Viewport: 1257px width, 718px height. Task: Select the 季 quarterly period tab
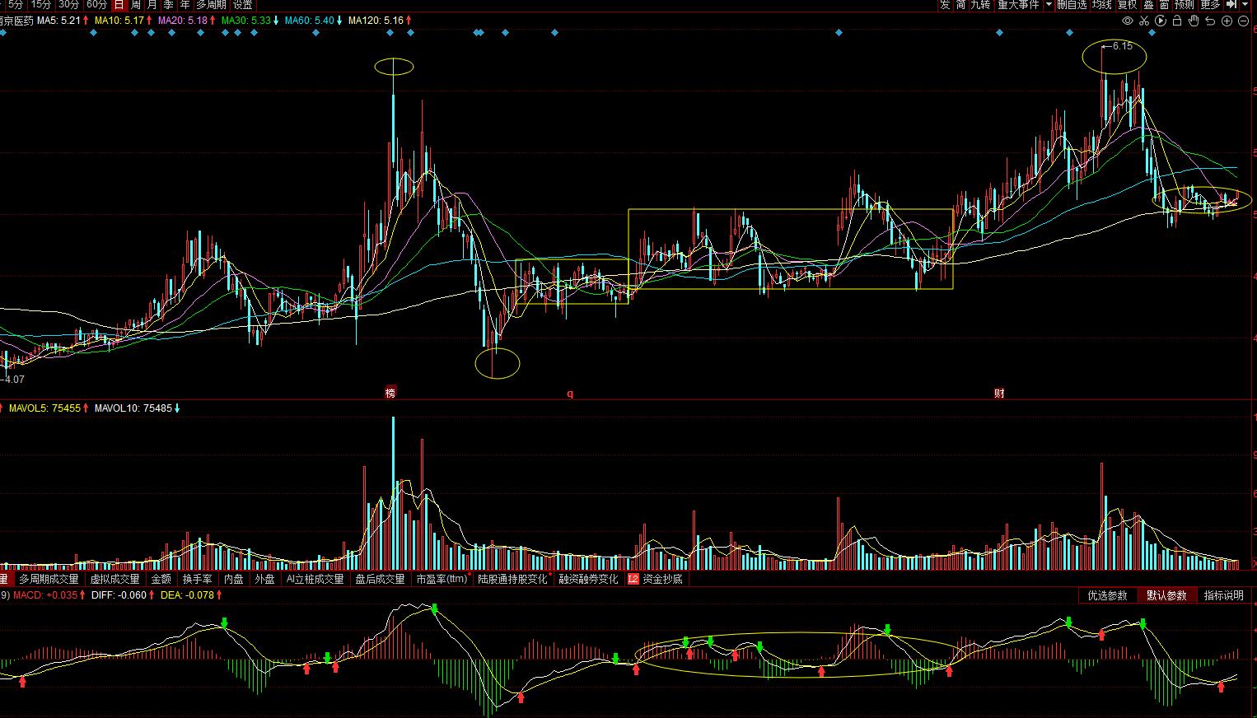click(x=169, y=5)
